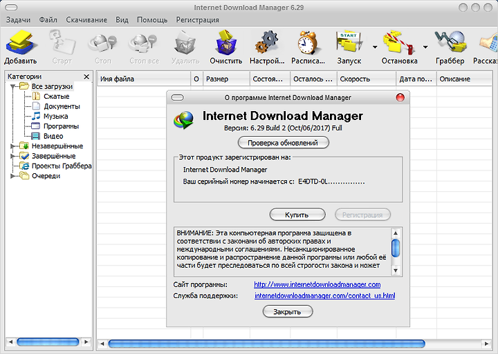This screenshot has width=498, height=354.
Task: Click the Описание column header
Action: coord(465,79)
